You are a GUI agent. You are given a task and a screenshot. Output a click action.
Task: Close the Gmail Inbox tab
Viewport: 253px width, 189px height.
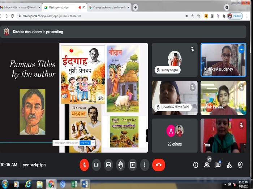39,8
